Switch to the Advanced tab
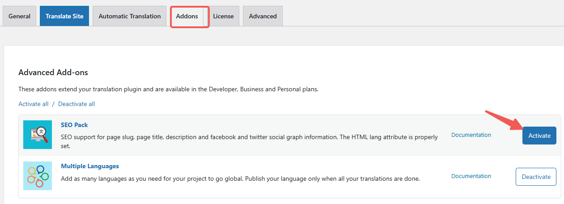Screen dimensions: 564x204 (263, 16)
